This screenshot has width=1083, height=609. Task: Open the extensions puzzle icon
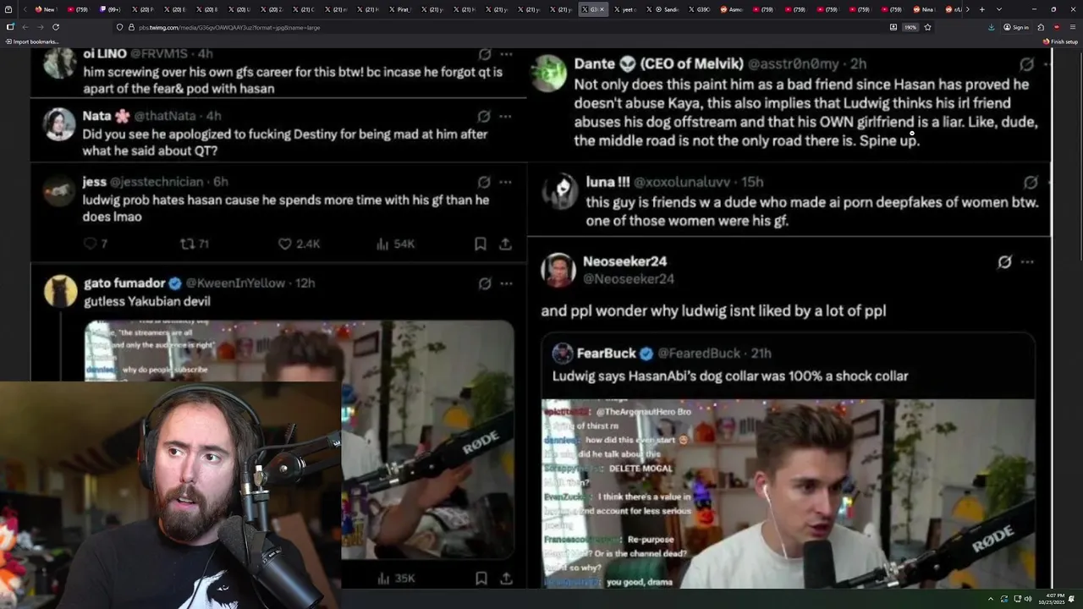[x=1041, y=27]
